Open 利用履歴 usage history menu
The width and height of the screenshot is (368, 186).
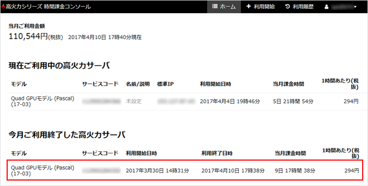(299, 6)
